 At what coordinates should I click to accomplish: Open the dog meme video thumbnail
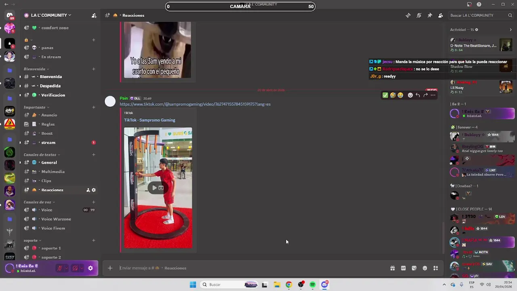click(x=158, y=50)
